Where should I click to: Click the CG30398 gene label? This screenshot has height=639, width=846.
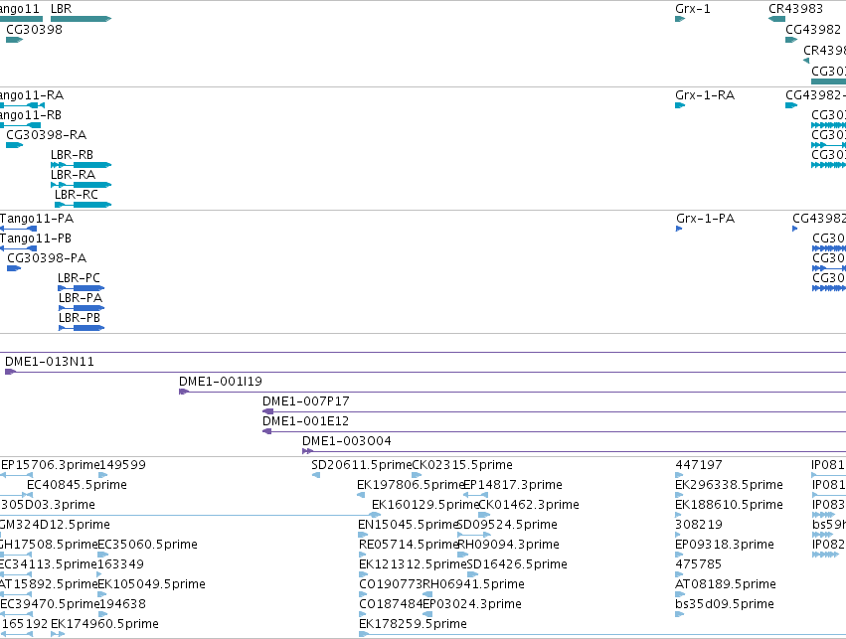pos(34,30)
